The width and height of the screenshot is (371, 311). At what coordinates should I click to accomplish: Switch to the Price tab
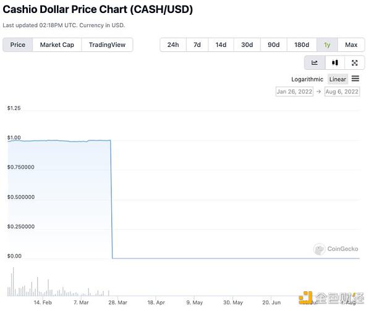pos(18,45)
